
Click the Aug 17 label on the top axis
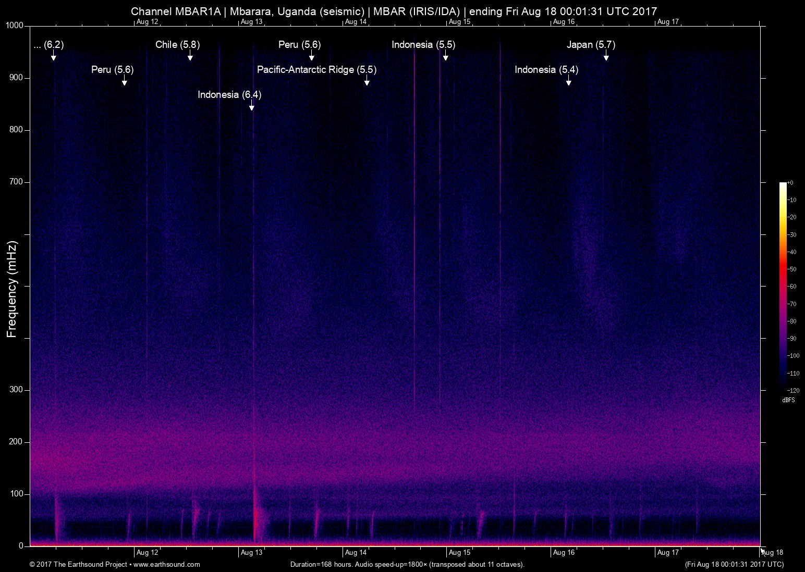(668, 22)
